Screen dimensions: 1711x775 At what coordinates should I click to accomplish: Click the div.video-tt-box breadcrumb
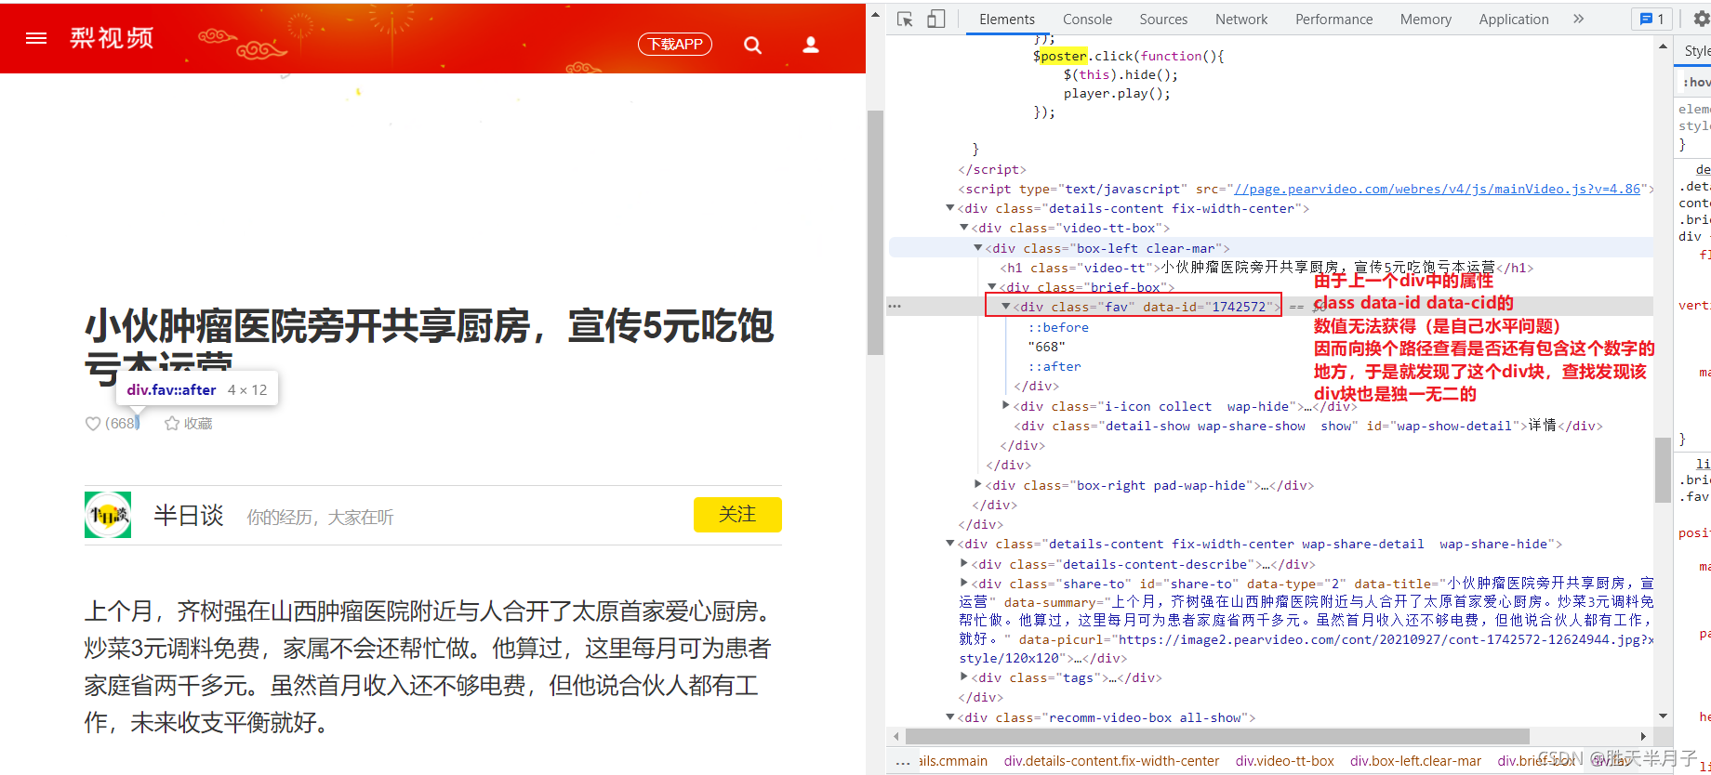pos(1284,761)
